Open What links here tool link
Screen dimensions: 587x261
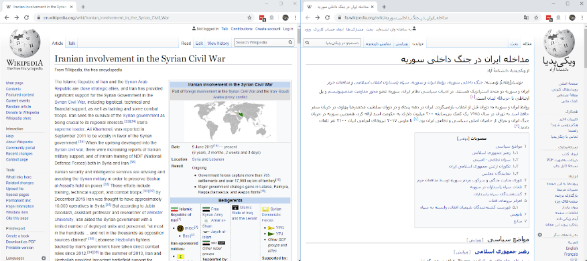click(18, 177)
